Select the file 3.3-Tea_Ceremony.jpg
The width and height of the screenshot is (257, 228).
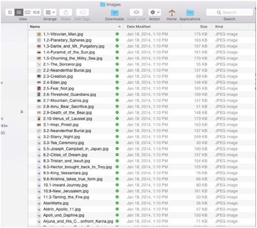tap(64, 143)
